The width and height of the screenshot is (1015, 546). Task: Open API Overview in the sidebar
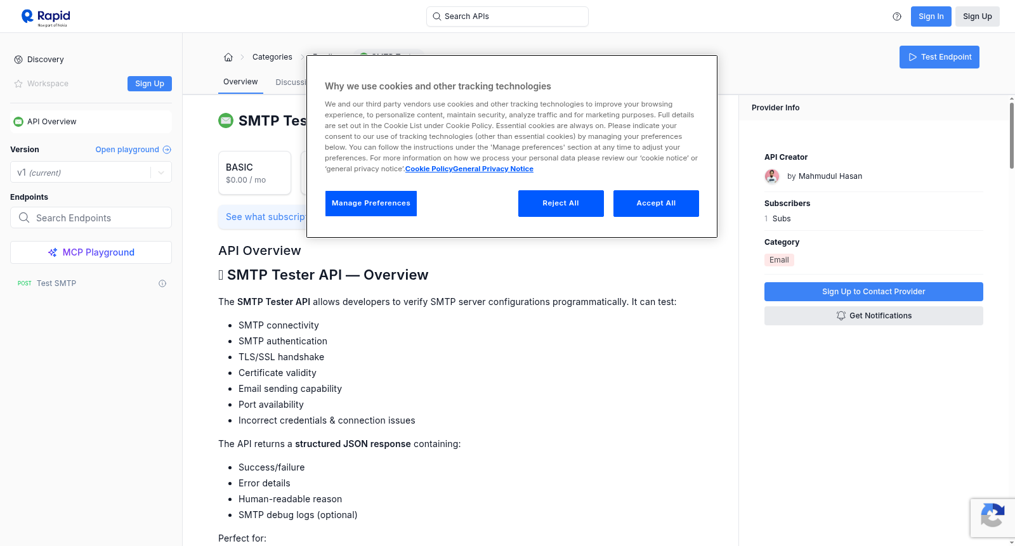91,122
